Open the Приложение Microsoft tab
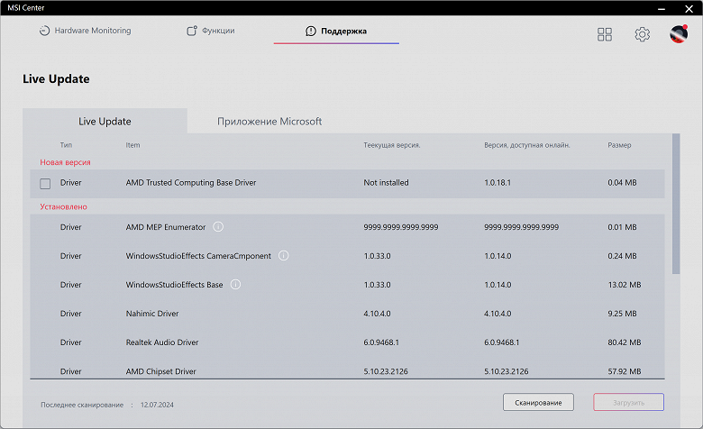 (x=269, y=122)
